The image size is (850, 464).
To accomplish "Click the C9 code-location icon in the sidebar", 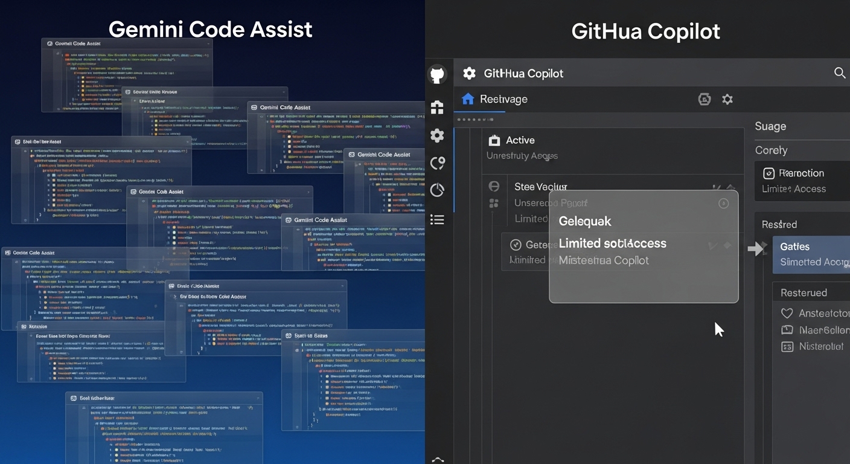I will coord(437,163).
